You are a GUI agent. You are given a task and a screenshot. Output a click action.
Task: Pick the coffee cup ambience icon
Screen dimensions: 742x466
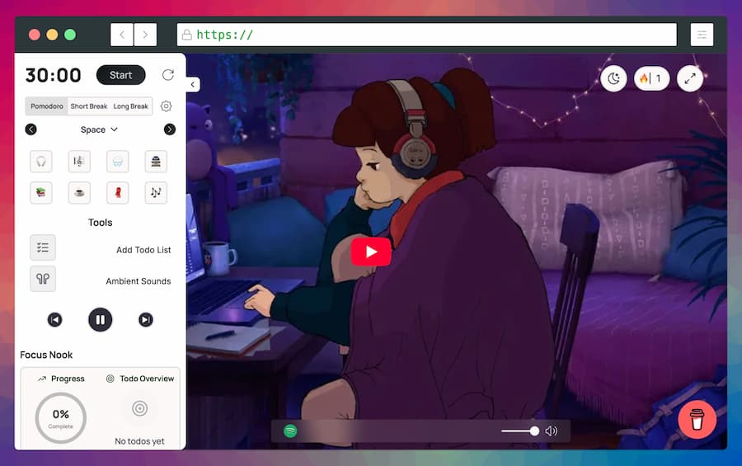(79, 193)
